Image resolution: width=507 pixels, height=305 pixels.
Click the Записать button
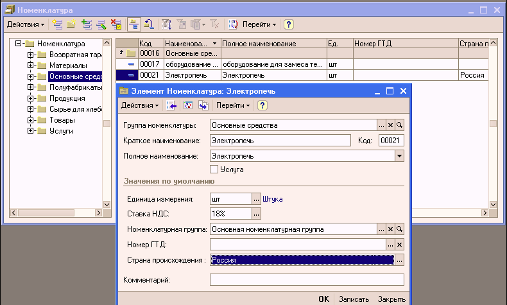(354, 299)
